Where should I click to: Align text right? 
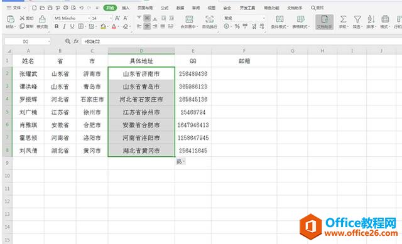[155, 26]
